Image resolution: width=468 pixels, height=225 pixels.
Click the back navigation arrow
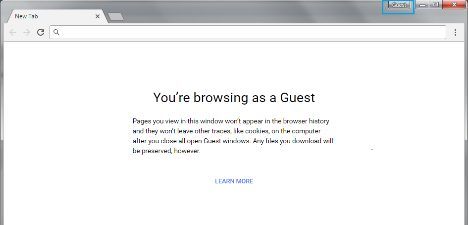(x=13, y=32)
